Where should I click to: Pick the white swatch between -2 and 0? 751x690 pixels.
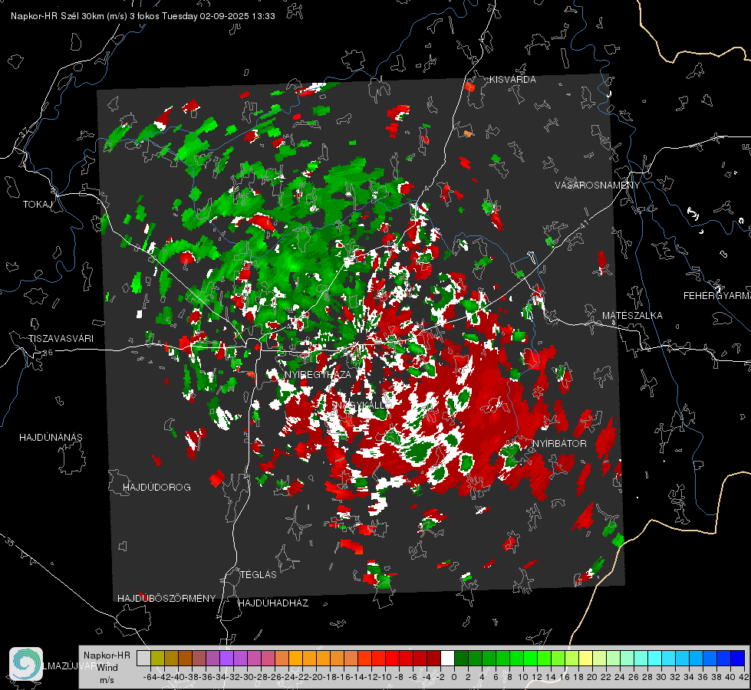(447, 658)
